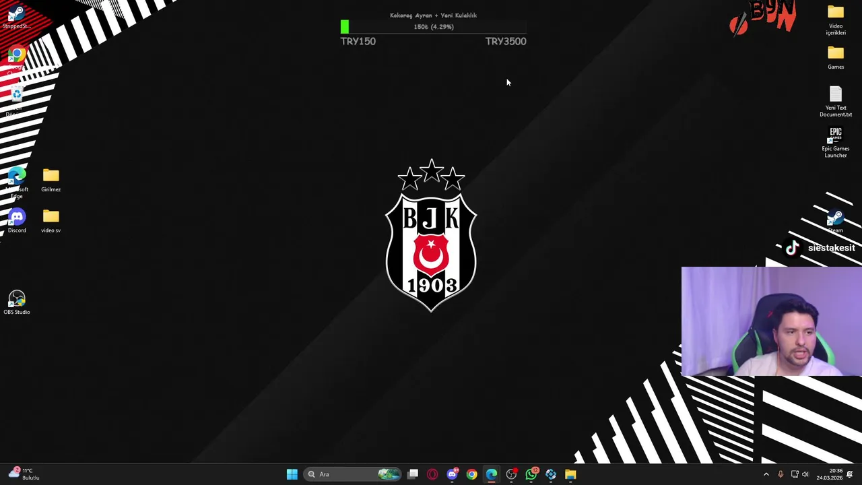
Task: Click the microphone icon in system tray
Action: click(x=780, y=474)
